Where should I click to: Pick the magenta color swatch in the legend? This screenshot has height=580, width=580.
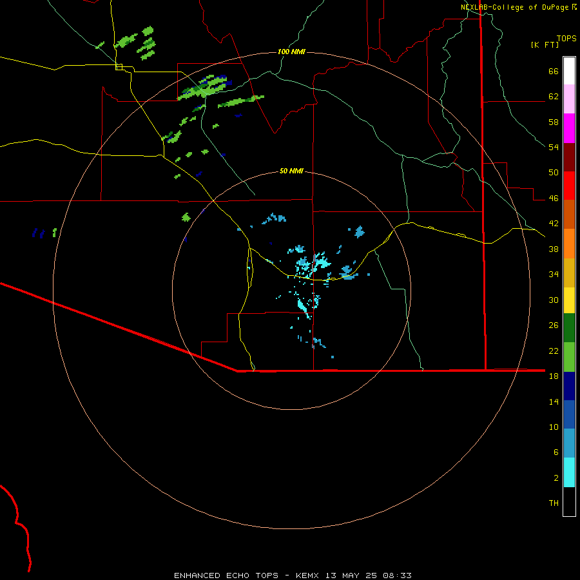(x=569, y=128)
